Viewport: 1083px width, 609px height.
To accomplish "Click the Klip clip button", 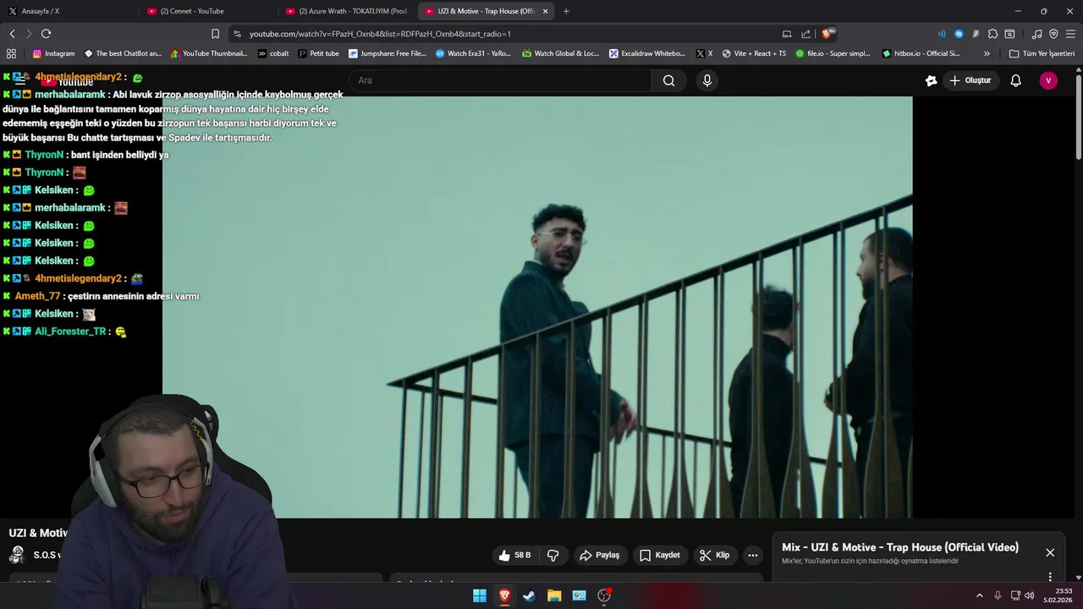I will 715,555.
